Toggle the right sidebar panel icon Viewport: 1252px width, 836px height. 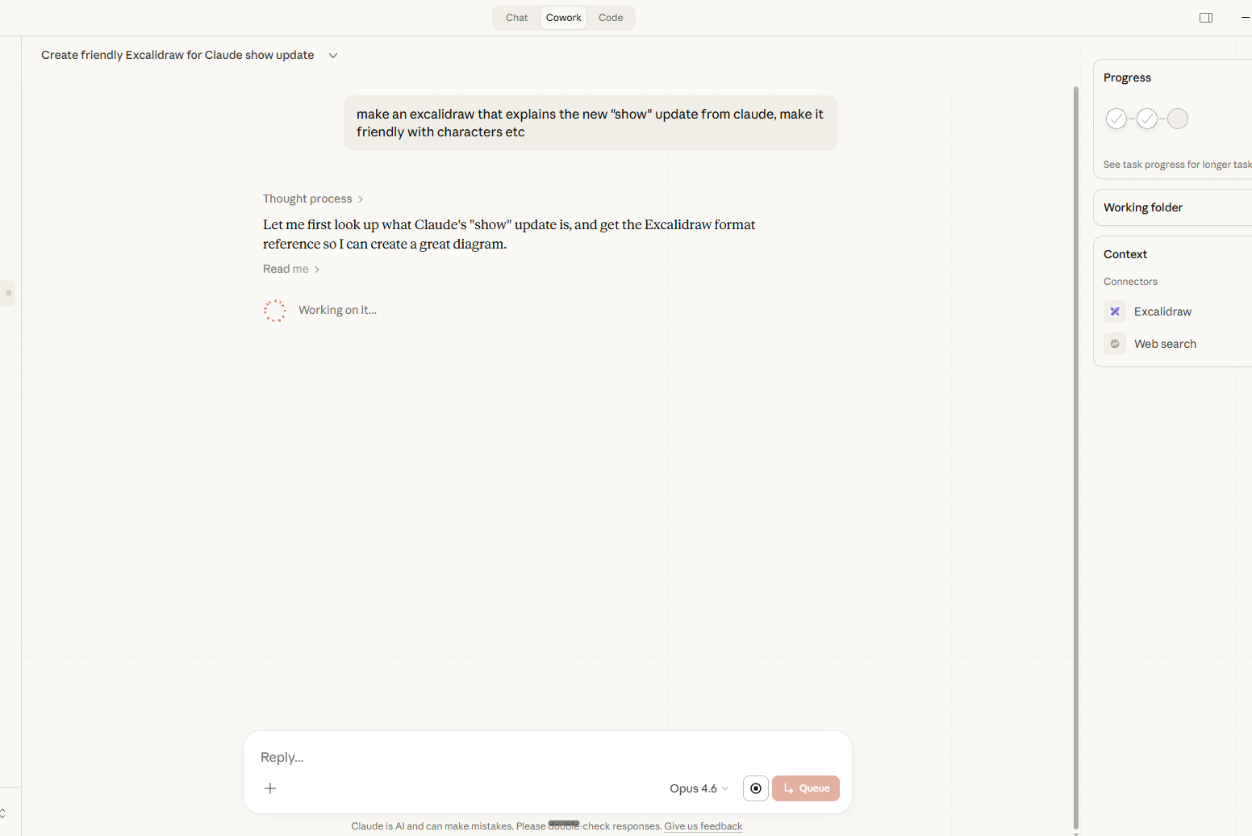(1206, 18)
